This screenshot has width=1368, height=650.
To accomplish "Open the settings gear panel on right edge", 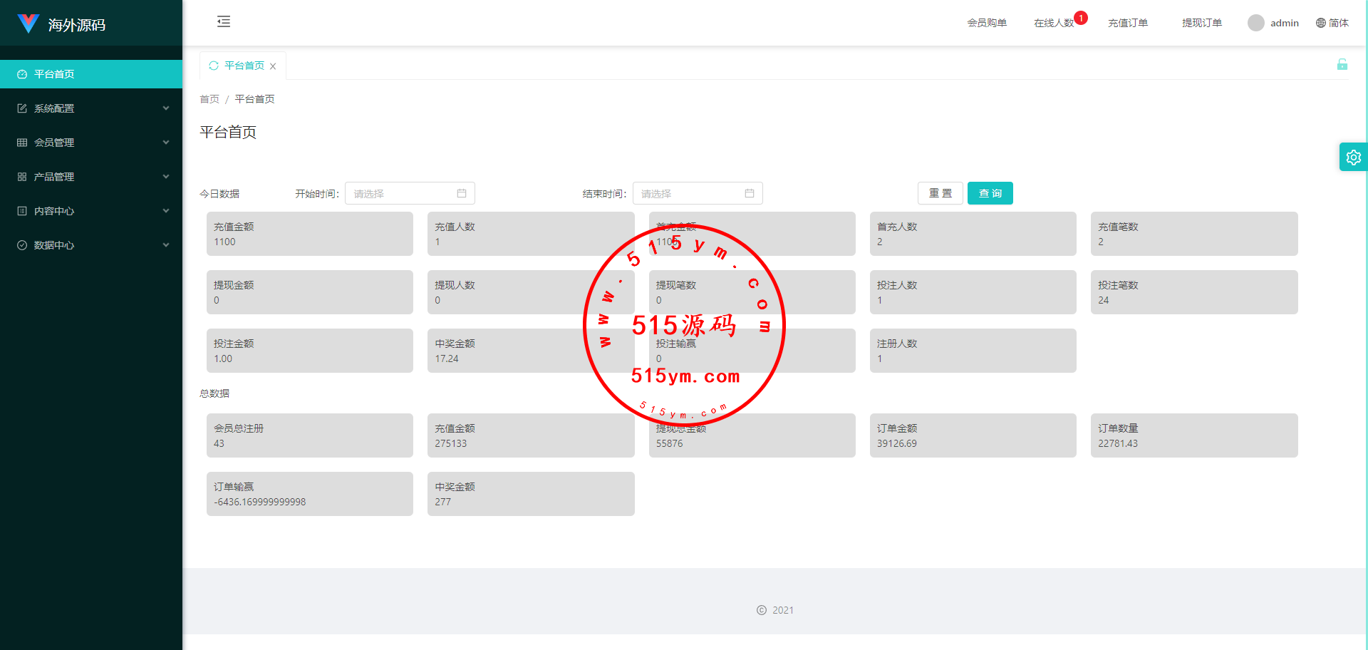I will pos(1353,158).
